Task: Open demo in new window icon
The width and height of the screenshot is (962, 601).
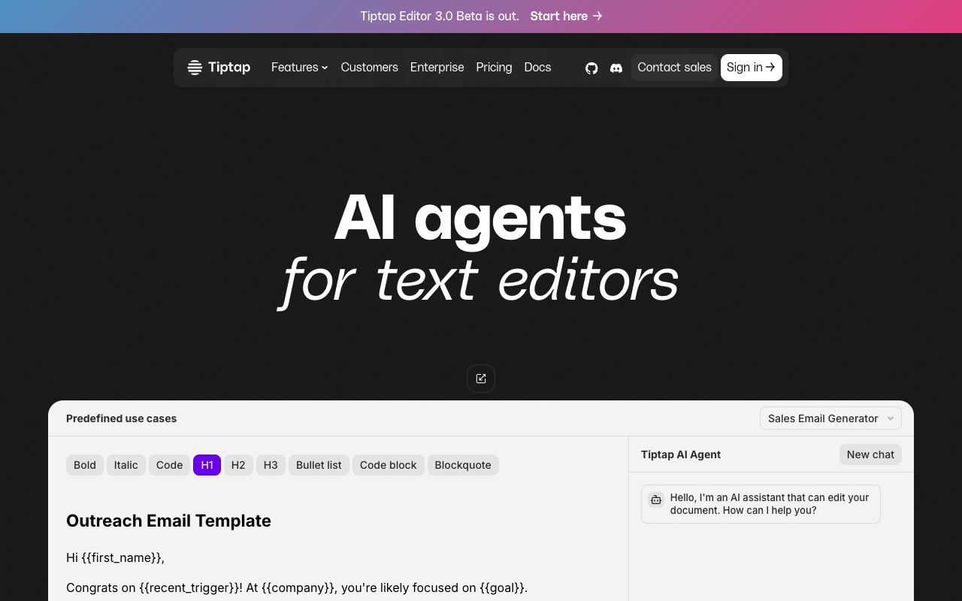Action: (481, 379)
